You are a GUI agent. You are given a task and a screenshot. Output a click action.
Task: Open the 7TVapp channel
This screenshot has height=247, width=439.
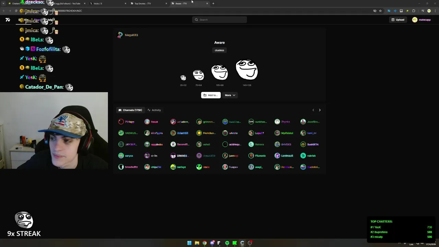point(127,122)
